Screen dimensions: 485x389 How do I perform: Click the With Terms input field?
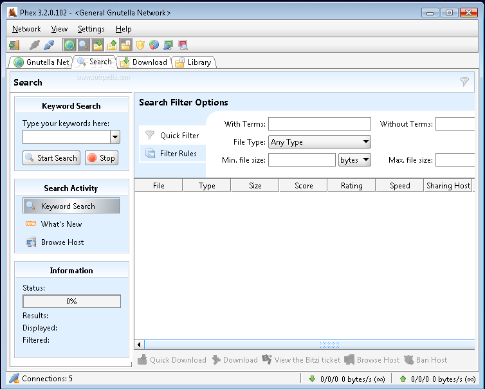click(320, 123)
